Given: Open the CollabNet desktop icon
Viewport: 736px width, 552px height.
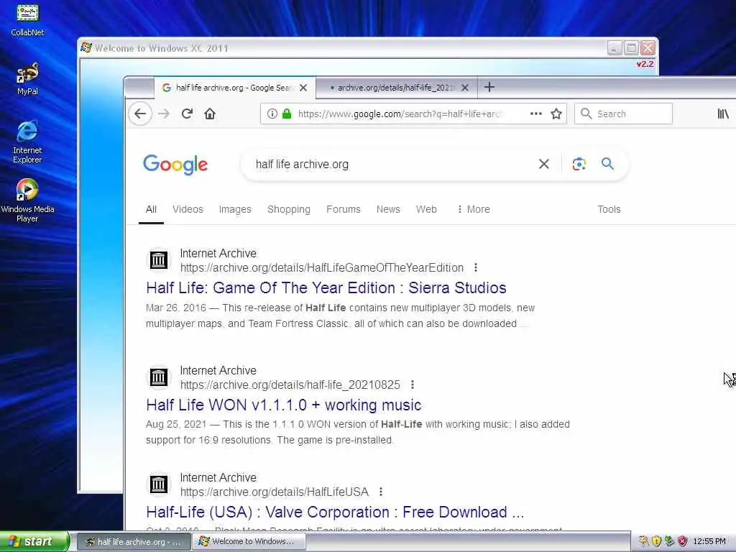Looking at the screenshot, I should [27, 19].
